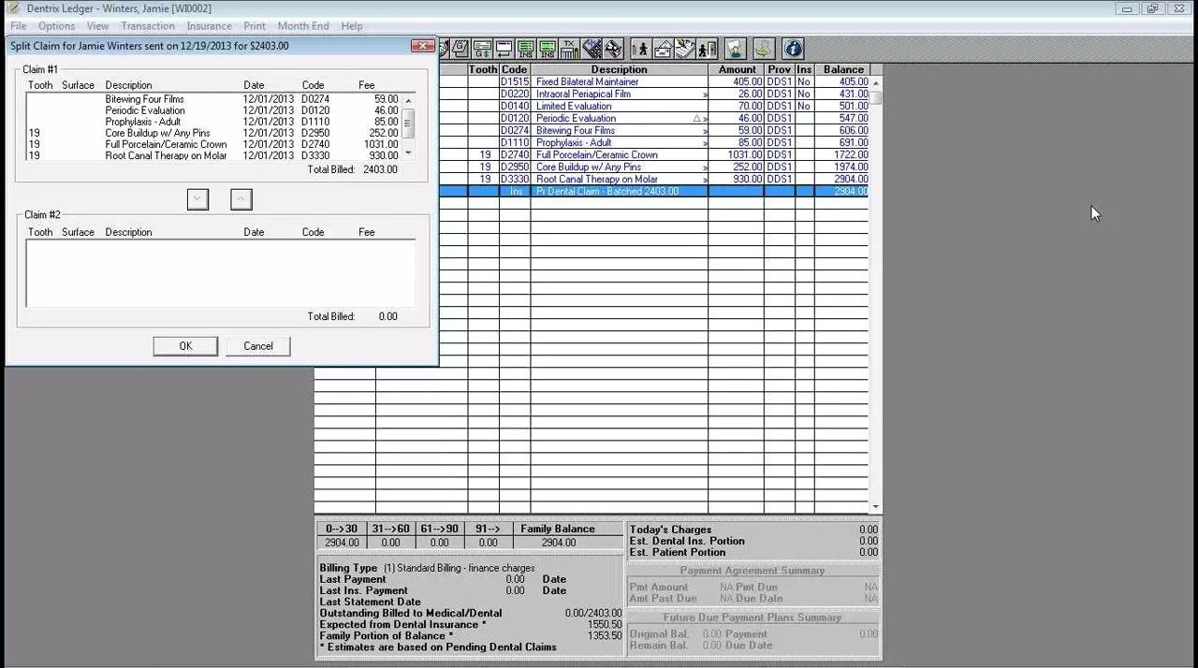Close the Split Claim dialog
This screenshot has height=668, width=1198.
(423, 46)
